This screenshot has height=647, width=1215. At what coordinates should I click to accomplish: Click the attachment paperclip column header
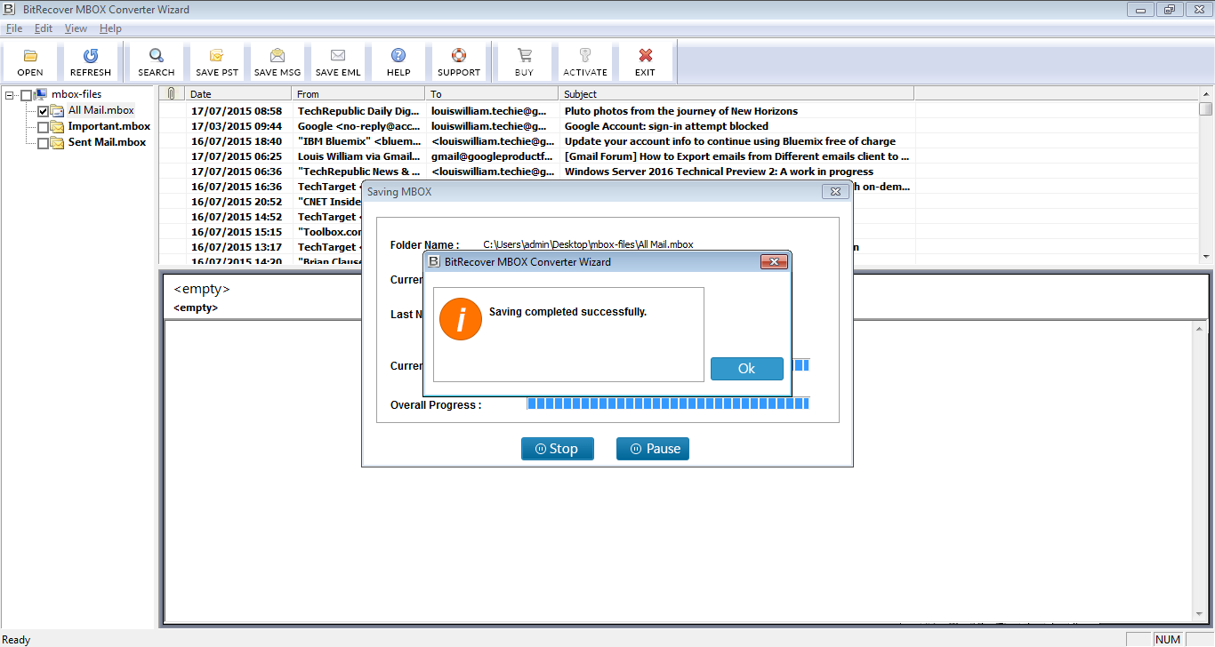(x=172, y=93)
